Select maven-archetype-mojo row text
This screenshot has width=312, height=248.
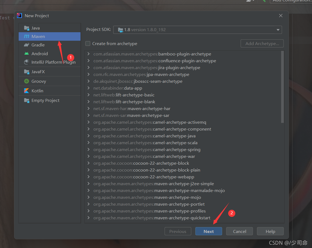point(147,197)
